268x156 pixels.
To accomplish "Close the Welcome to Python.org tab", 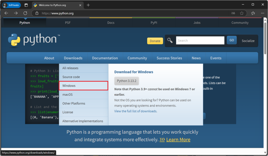I will click(x=80, y=5).
